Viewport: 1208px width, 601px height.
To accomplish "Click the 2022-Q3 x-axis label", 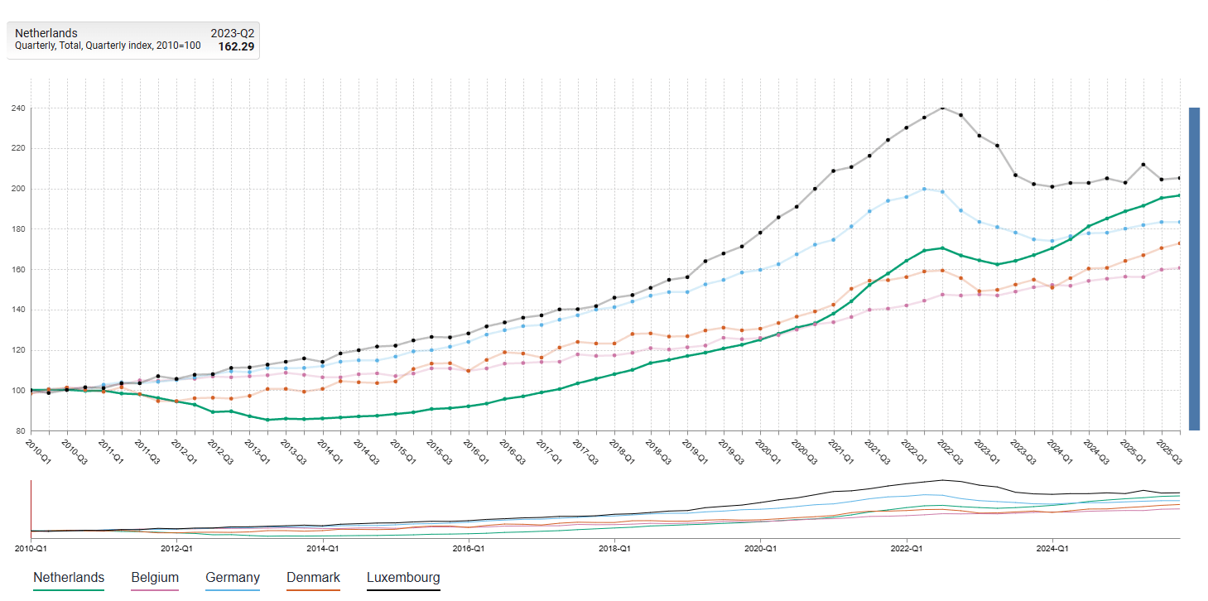I will pyautogui.click(x=951, y=451).
